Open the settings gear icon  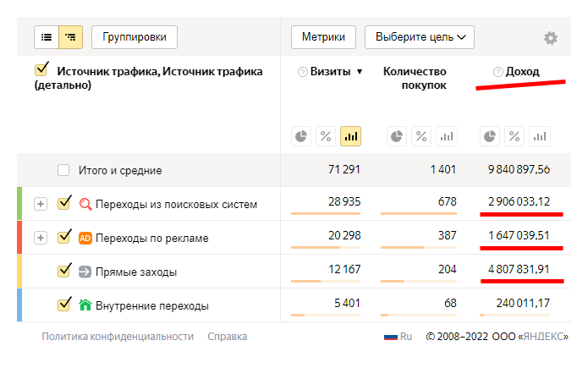coord(551,38)
